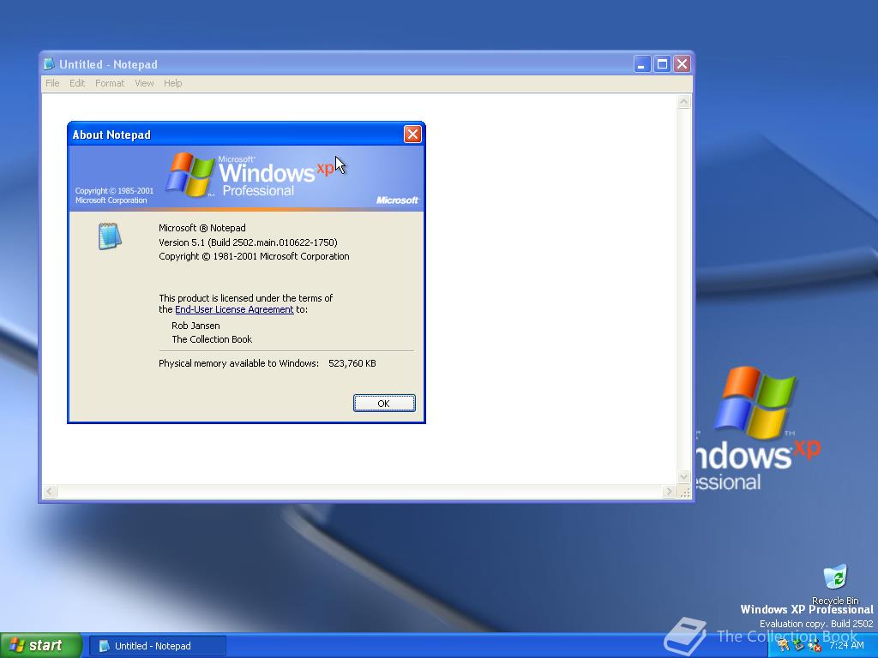Open the Format menu in Notepad
The width and height of the screenshot is (878, 658).
tap(110, 83)
